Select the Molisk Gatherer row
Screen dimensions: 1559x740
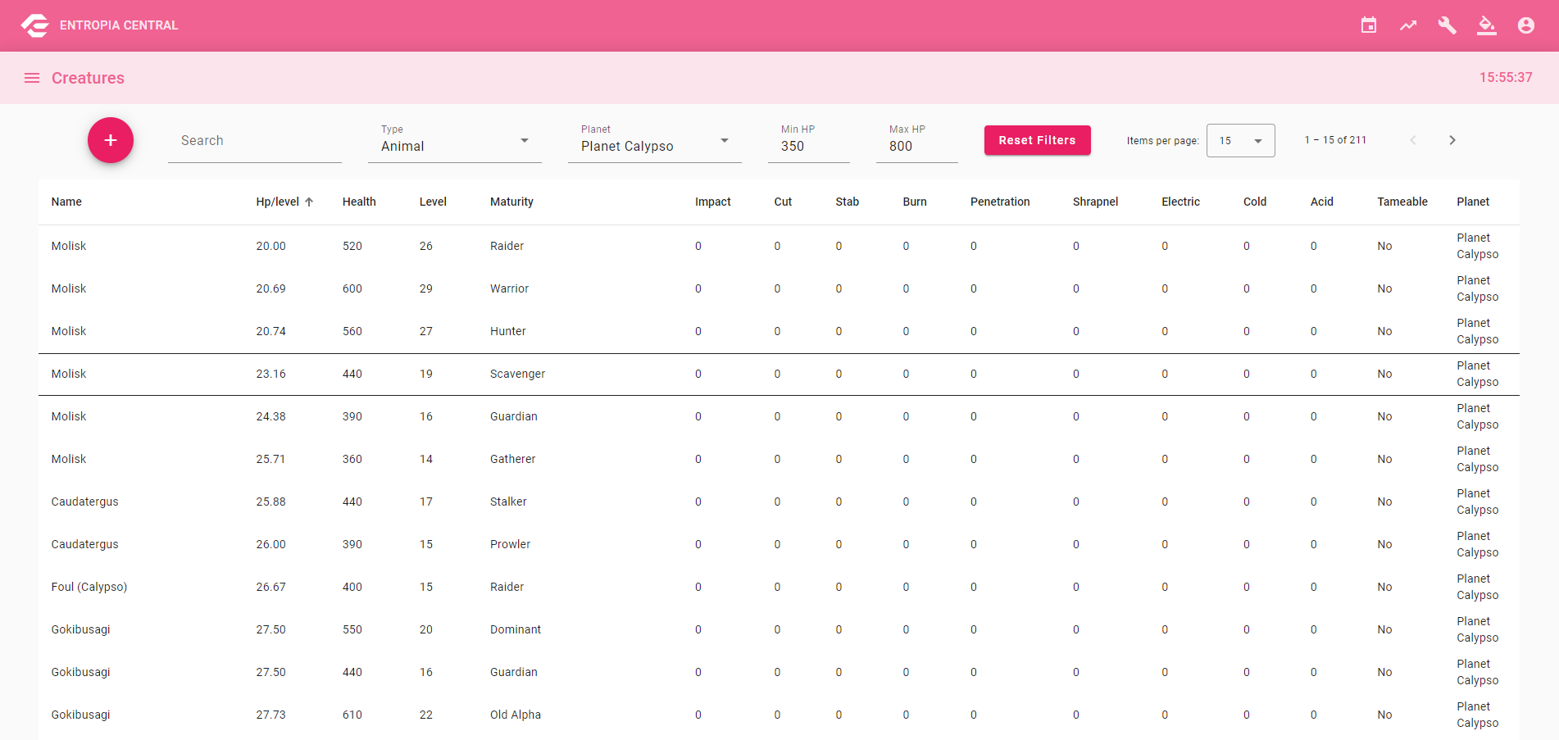click(779, 459)
